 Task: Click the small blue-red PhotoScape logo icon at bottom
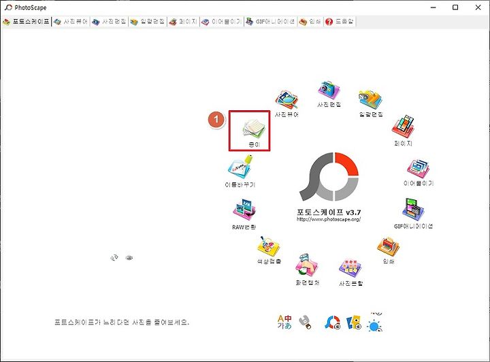[333, 323]
